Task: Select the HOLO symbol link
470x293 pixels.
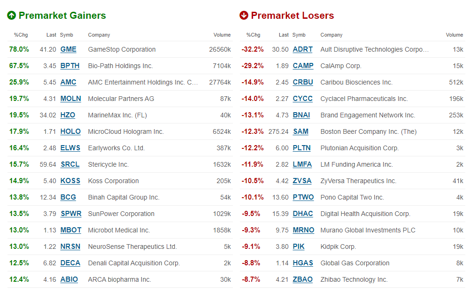Action: coord(70,131)
